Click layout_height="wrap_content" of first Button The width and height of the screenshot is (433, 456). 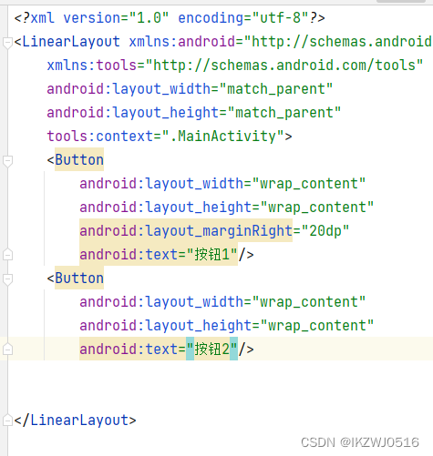pyautogui.click(x=227, y=208)
